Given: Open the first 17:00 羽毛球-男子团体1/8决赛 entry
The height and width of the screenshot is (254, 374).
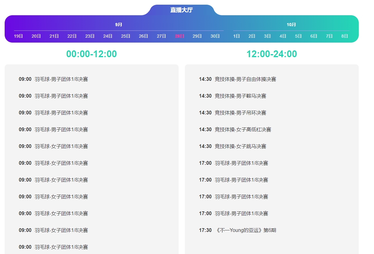Looking at the screenshot, I should click(x=241, y=163).
